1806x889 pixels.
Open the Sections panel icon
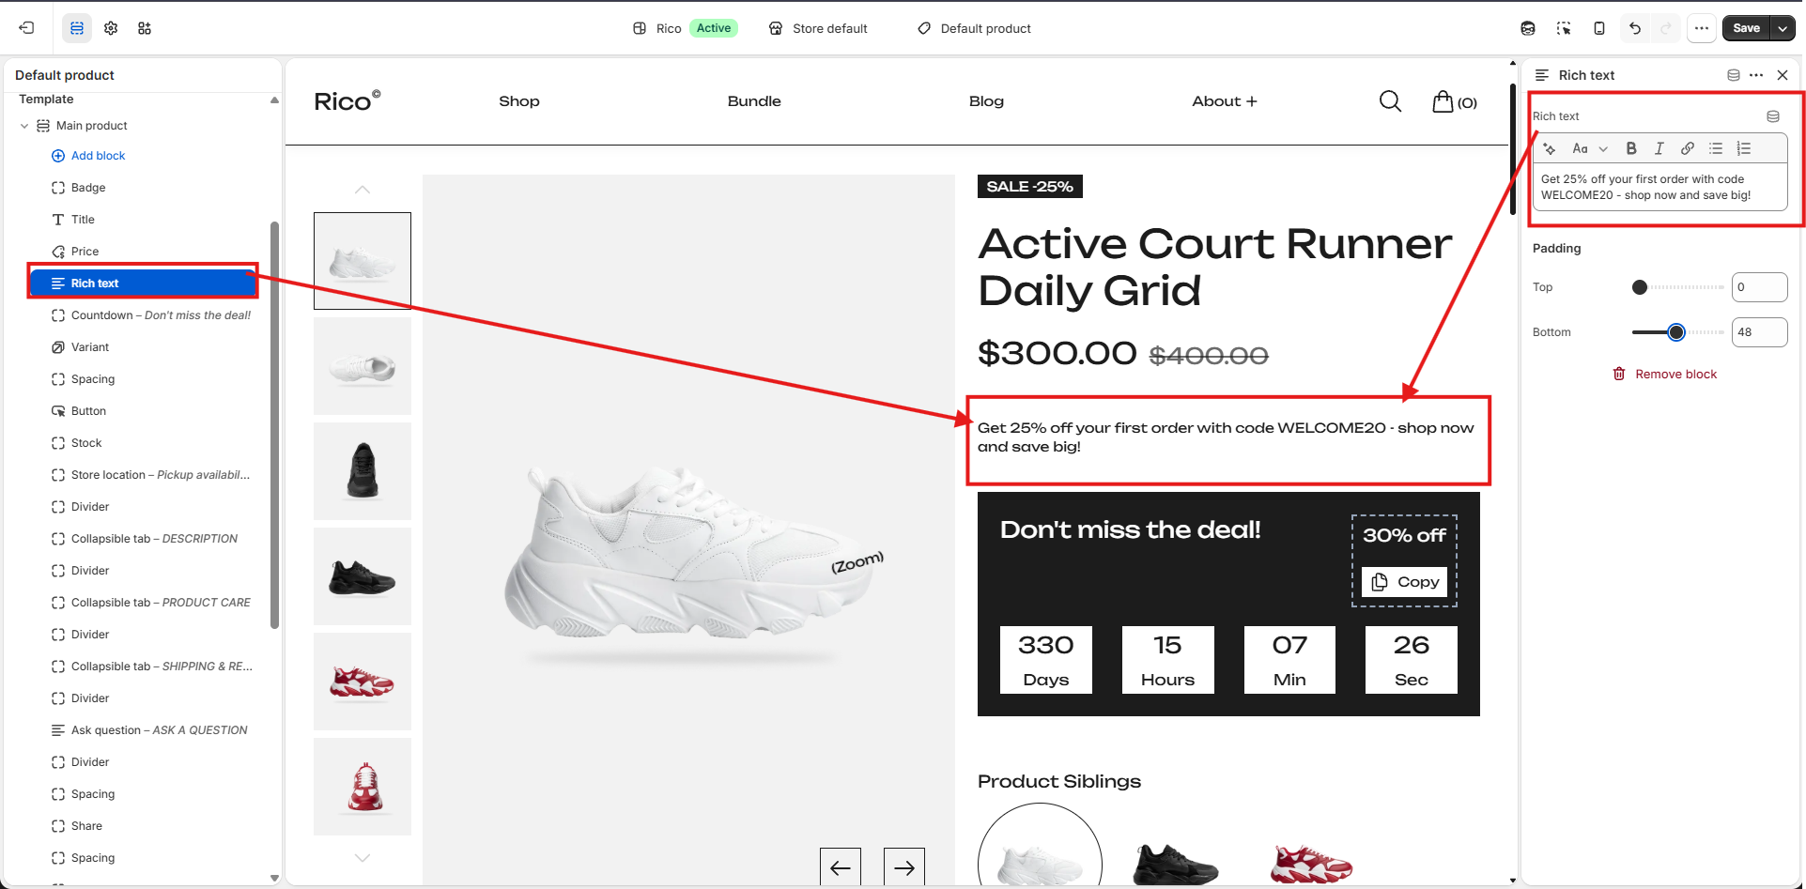pyautogui.click(x=77, y=28)
